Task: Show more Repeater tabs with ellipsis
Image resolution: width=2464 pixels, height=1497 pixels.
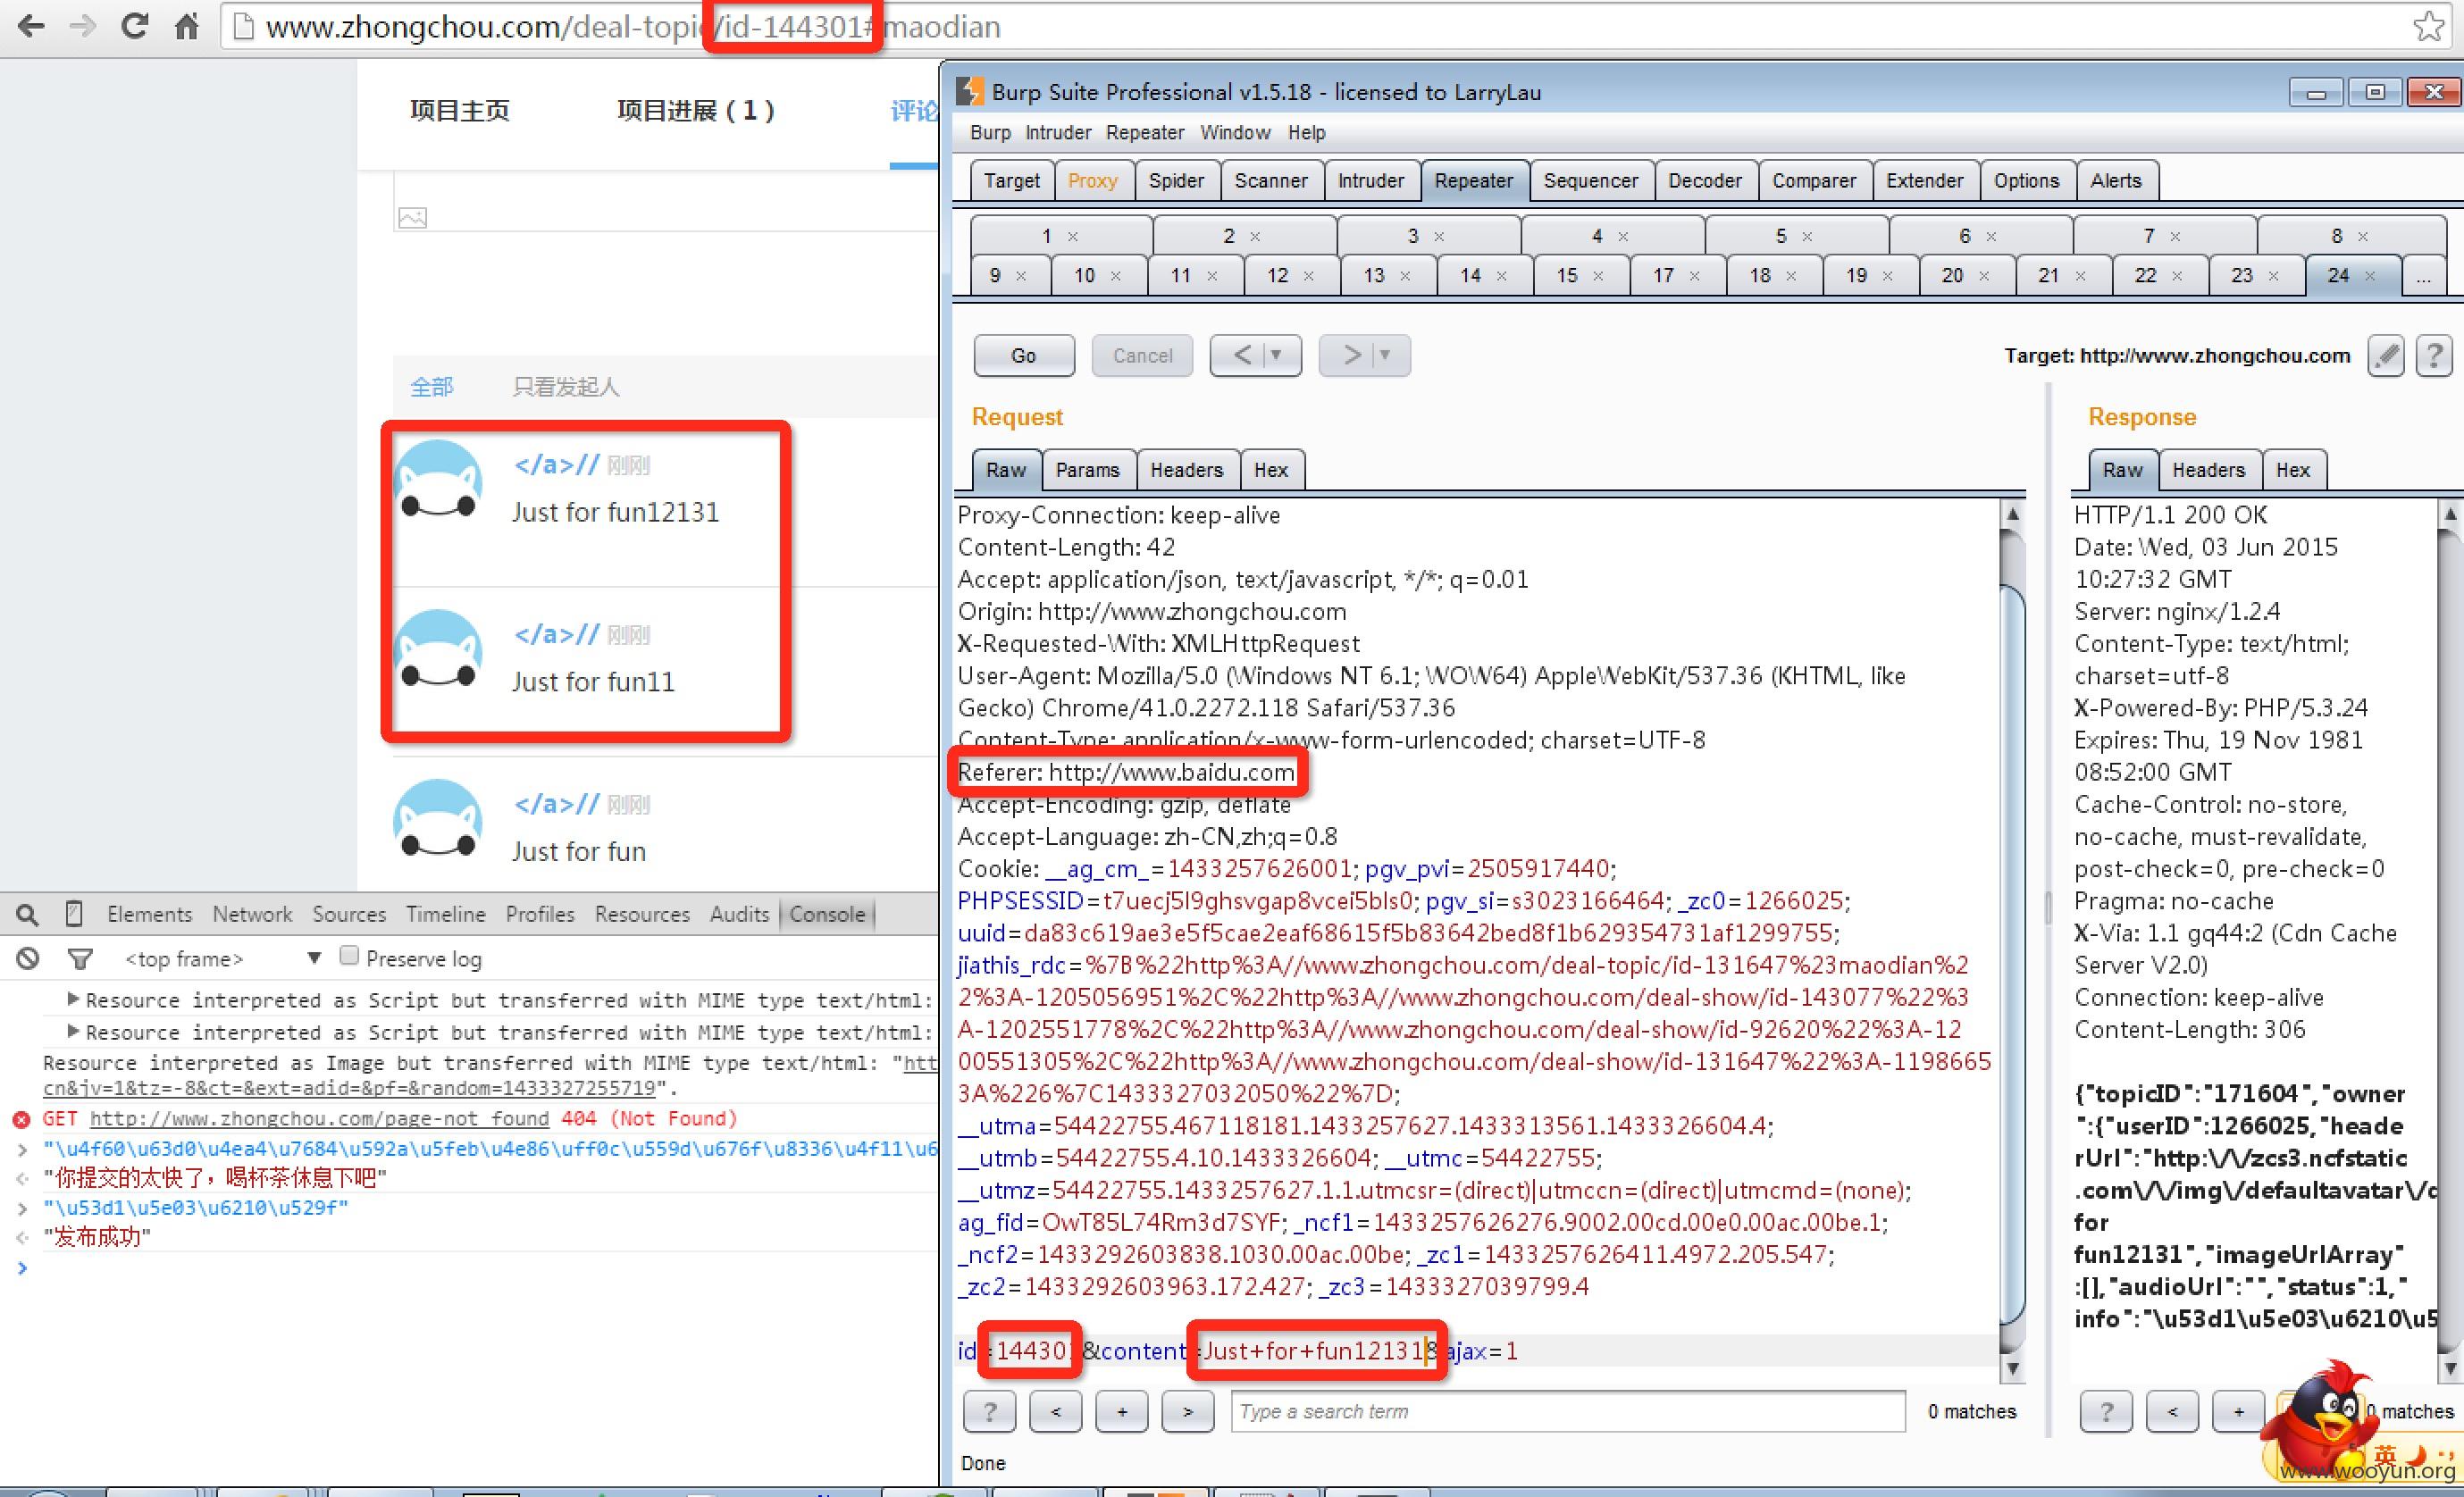Action: [2424, 276]
